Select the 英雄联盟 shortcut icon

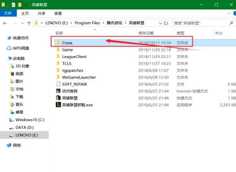coord(58,98)
